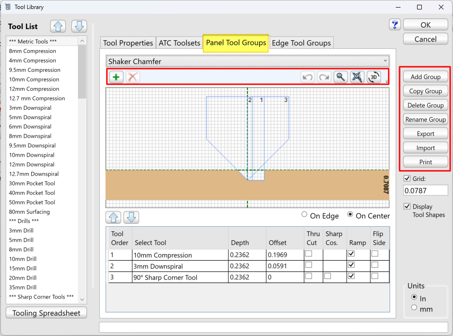Click the green plus add tool icon

pos(116,77)
